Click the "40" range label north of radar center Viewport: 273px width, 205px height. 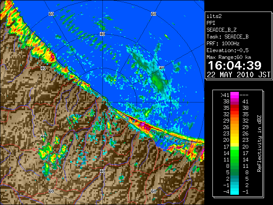(102, 34)
